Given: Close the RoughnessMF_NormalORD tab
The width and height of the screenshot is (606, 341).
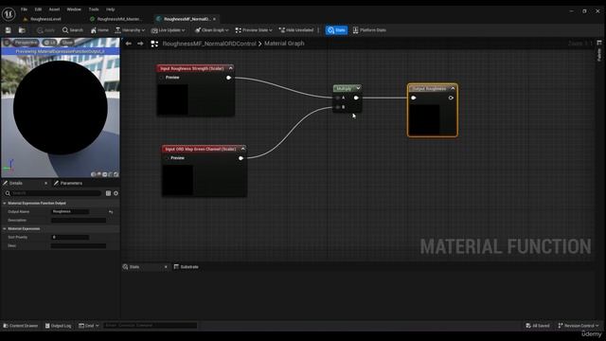Looking at the screenshot, I should tap(215, 19).
